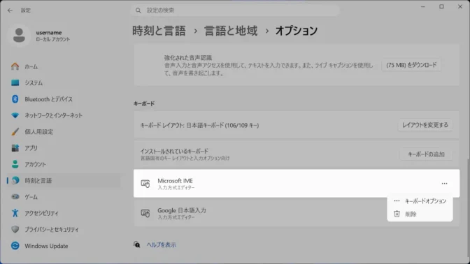Open the three-dot menu for Microsoft IME
Screen dimensions: 470x264
(x=444, y=184)
